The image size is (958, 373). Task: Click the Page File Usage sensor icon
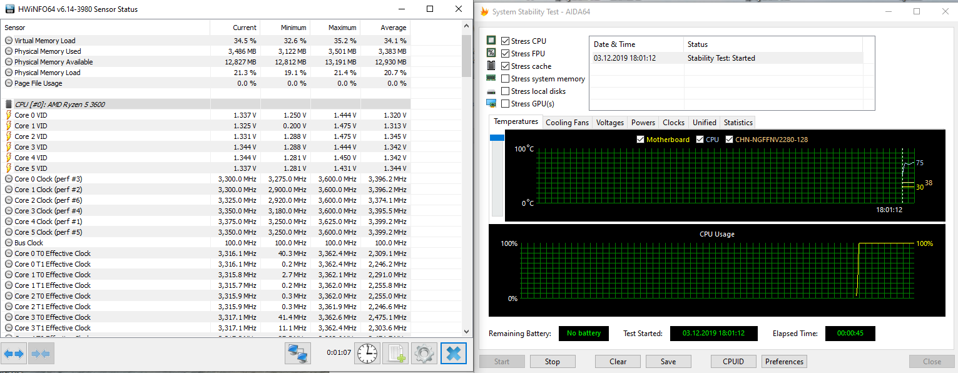(x=9, y=83)
